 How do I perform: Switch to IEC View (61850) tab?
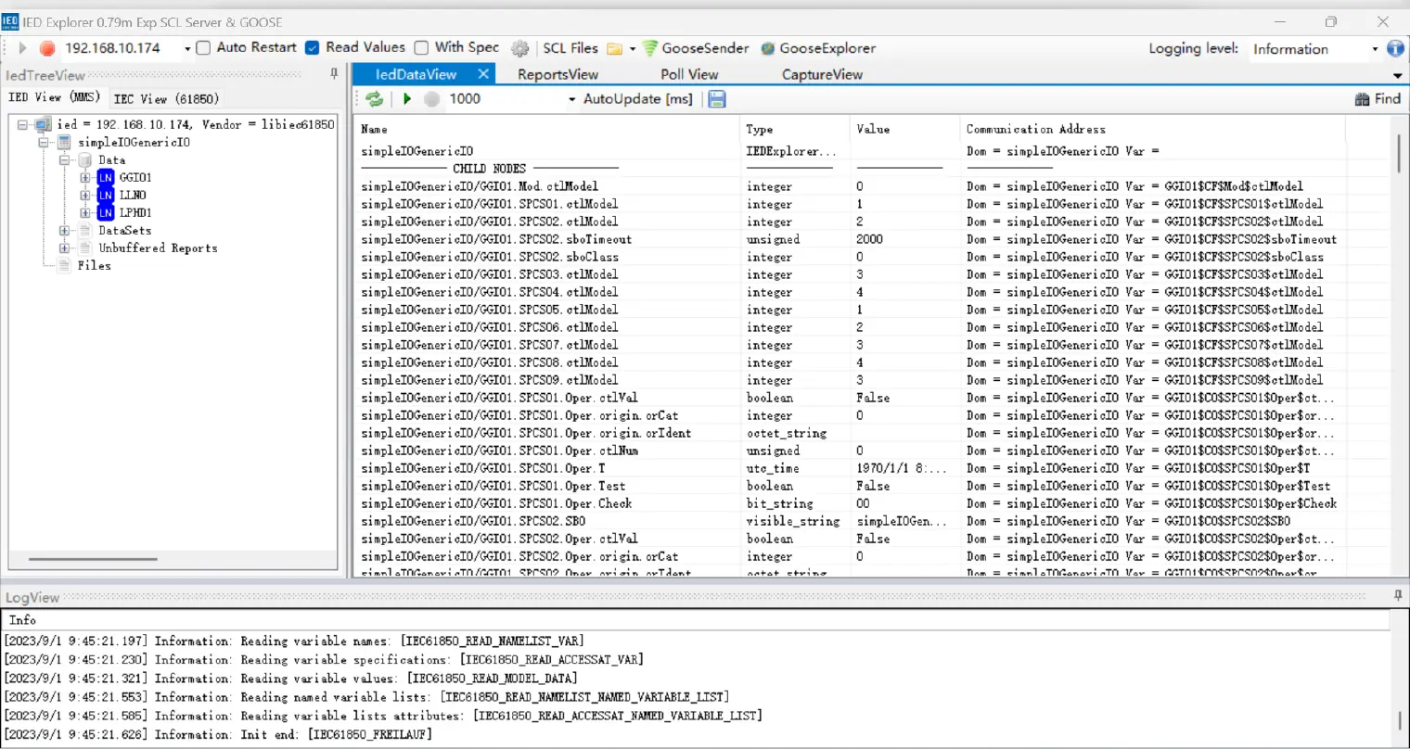[x=166, y=98]
